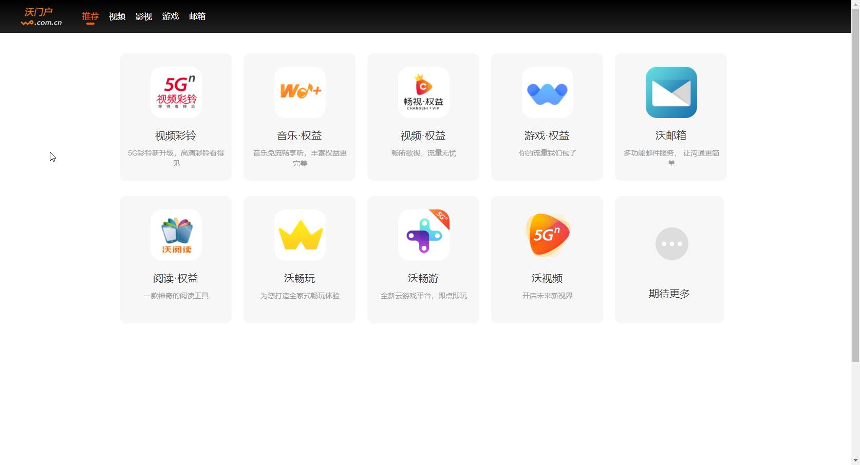The image size is (860, 465).
Task: Switch to the 视频 tab
Action: [x=117, y=16]
